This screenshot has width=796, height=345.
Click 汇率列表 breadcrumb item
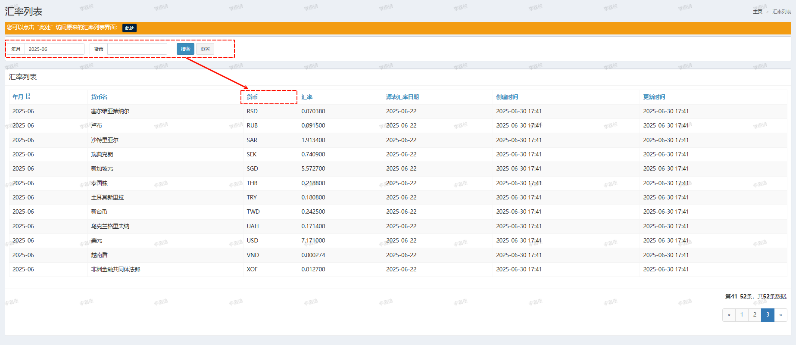point(781,12)
